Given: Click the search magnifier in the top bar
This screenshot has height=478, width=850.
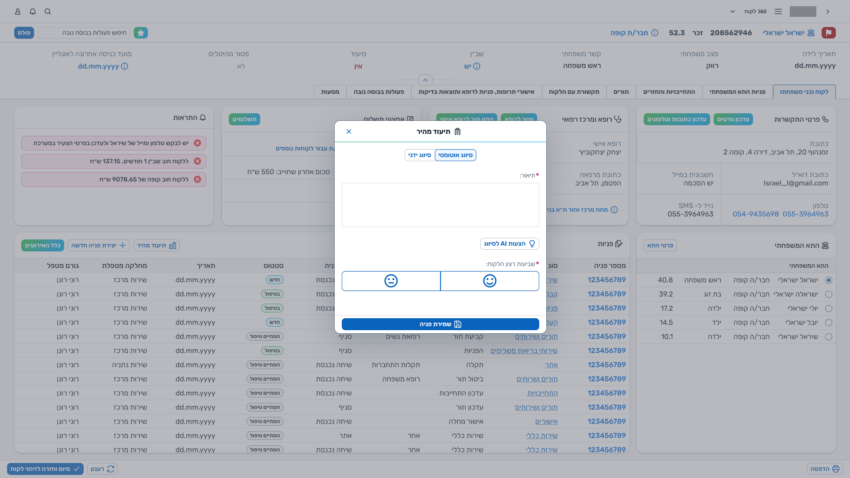Looking at the screenshot, I should 47,12.
